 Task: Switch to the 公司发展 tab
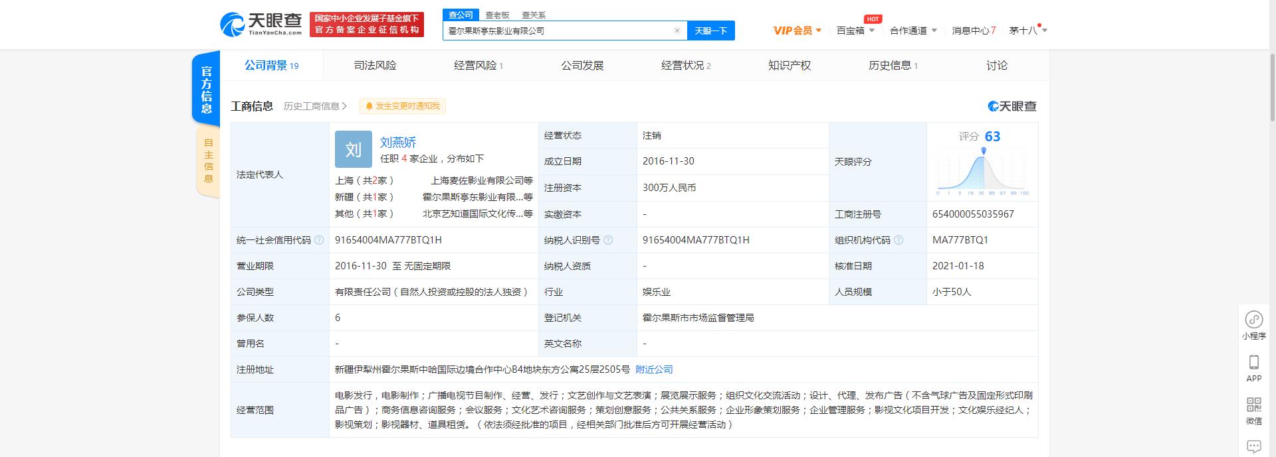(x=582, y=65)
